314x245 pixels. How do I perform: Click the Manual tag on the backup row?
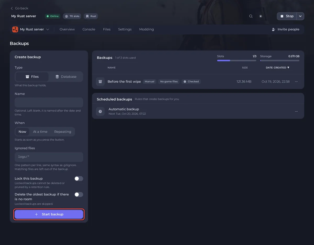pos(149,81)
